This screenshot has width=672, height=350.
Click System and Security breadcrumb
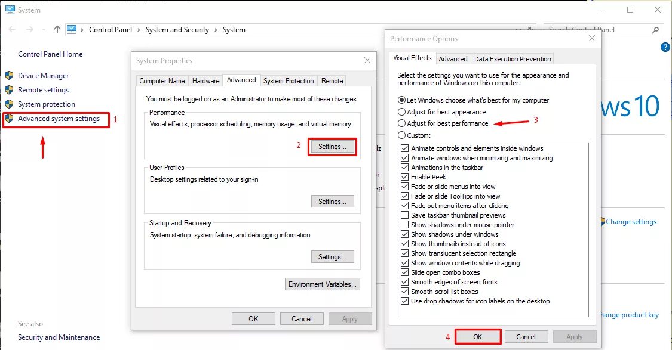click(177, 30)
